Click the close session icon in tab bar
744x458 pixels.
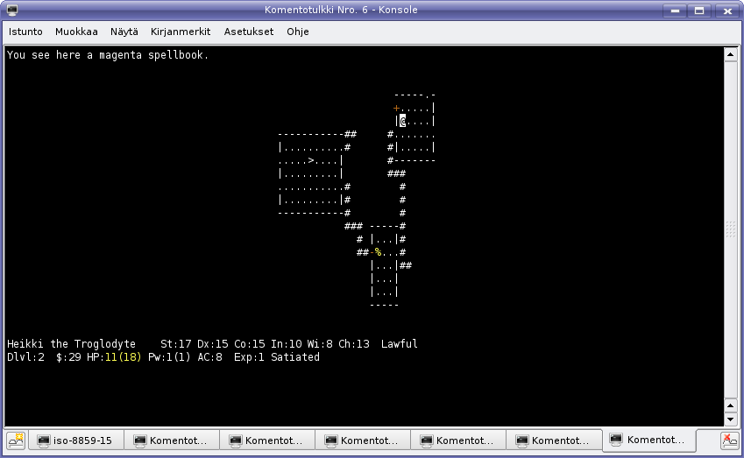click(729, 440)
